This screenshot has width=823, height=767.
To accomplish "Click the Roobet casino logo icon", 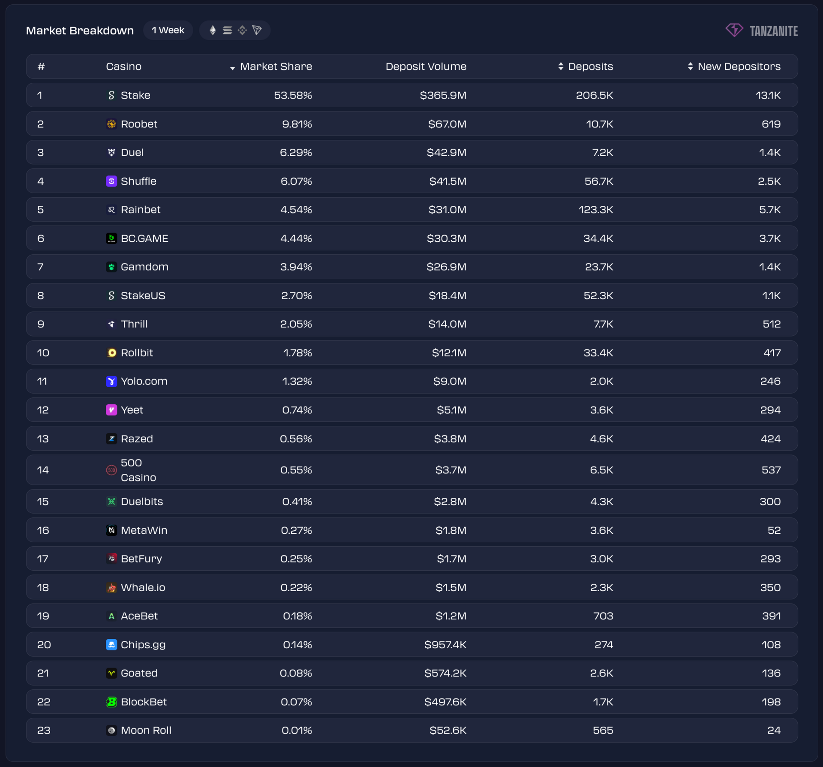I will point(111,124).
